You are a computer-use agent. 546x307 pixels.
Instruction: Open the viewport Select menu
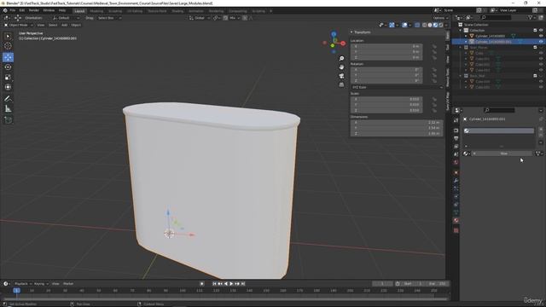click(x=53, y=25)
